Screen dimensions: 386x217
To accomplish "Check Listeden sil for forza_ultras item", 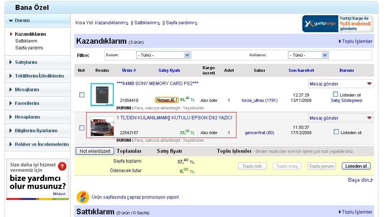I will pyautogui.click(x=335, y=94).
